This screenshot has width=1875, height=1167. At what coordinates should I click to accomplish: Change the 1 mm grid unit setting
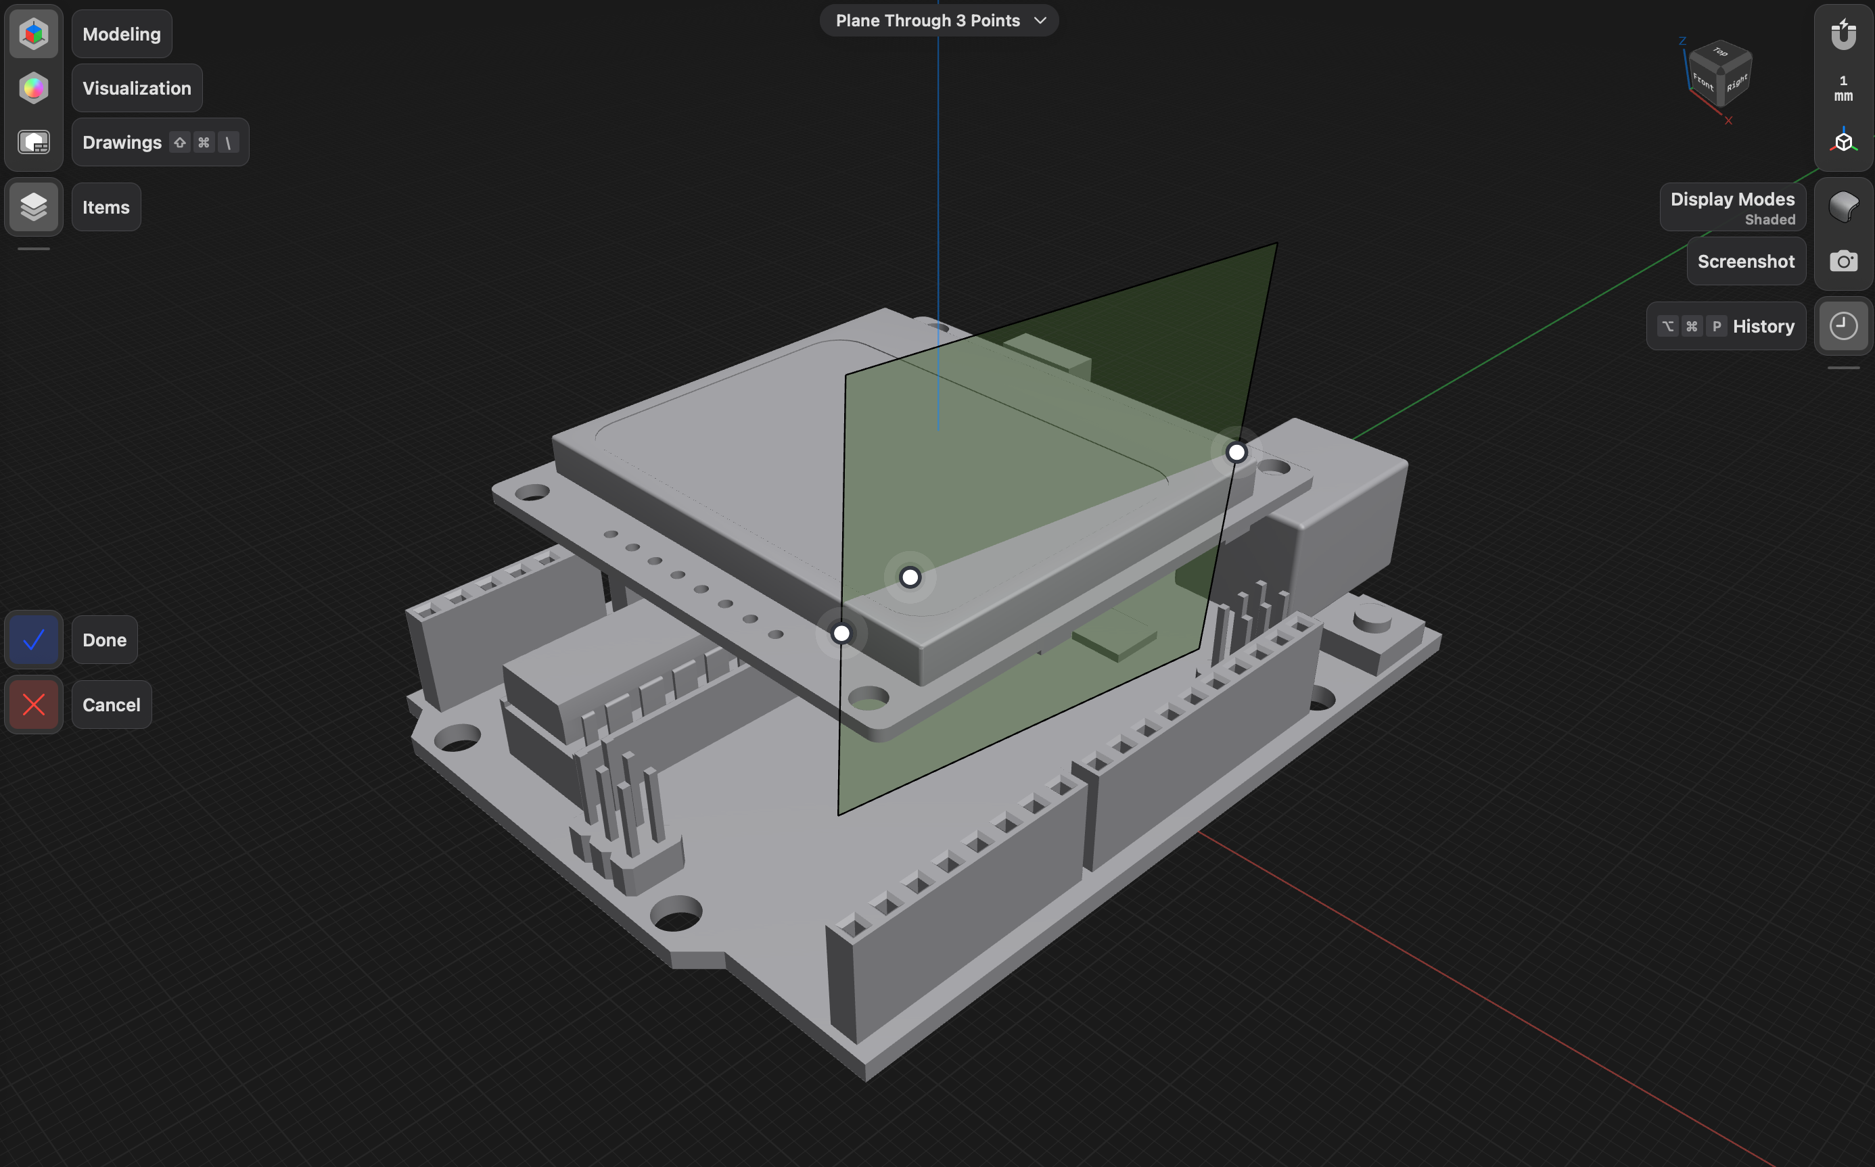point(1843,88)
